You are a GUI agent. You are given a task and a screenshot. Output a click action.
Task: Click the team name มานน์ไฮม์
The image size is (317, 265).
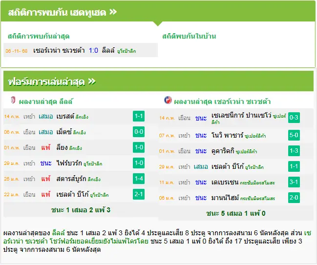tap(225, 198)
